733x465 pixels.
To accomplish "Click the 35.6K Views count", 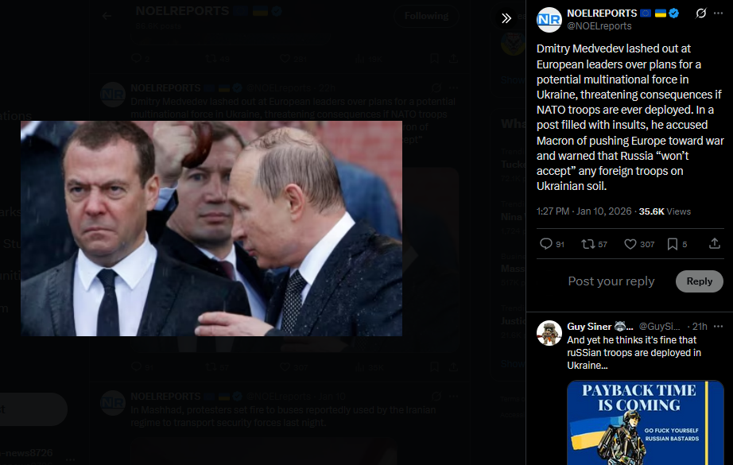I will tap(665, 211).
